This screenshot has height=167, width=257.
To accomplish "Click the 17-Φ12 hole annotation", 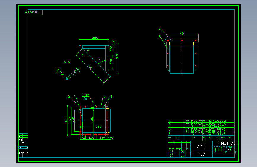I will (86, 95).
